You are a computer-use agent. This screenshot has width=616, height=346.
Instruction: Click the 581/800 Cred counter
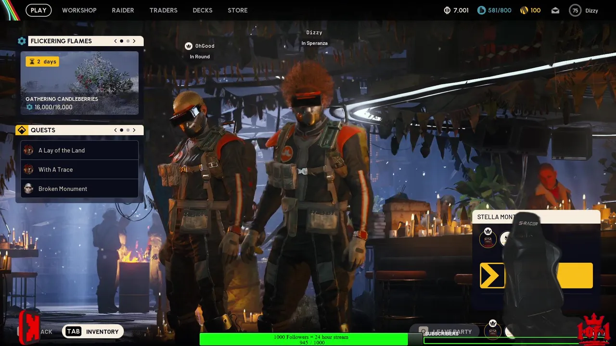[500, 10]
